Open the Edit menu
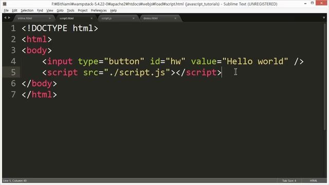 pyautogui.click(x=14, y=10)
